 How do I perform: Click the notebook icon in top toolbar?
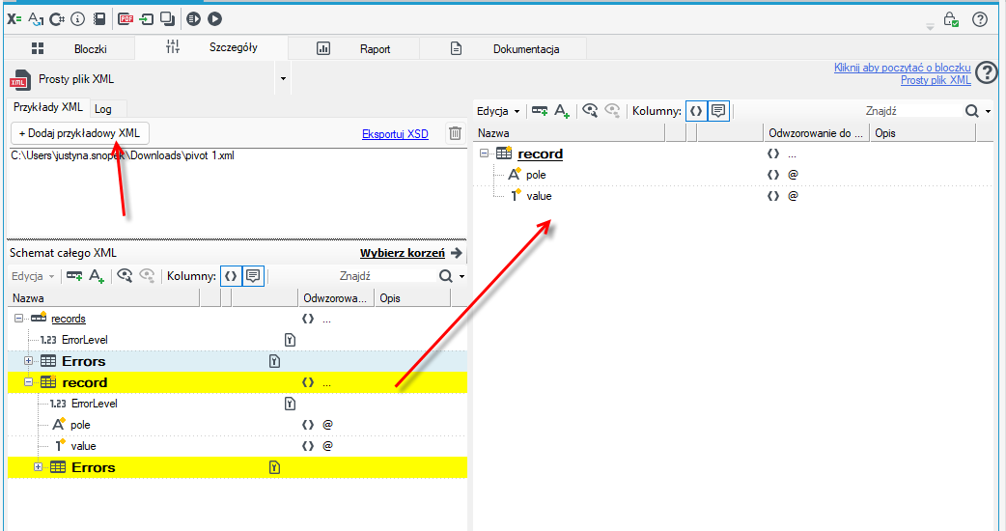[98, 19]
